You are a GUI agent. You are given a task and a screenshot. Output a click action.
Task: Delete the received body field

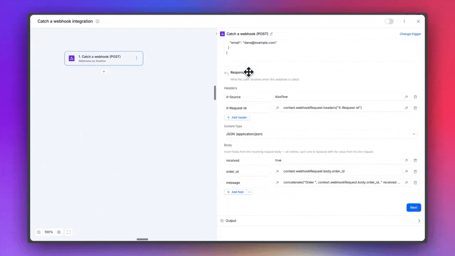(415, 160)
